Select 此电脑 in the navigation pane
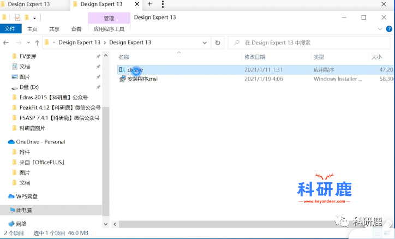395x239 pixels. (25, 210)
